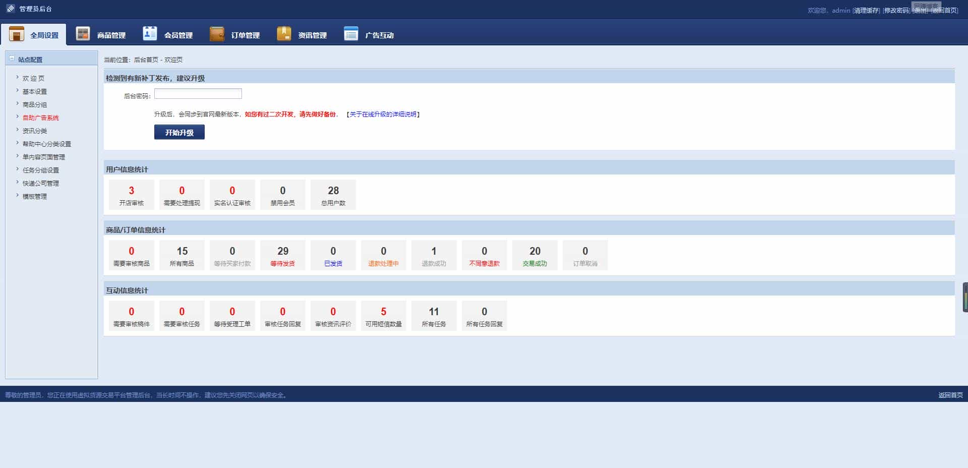968x468 pixels.
Task: Open 快递公司管理 in the sidebar
Action: (41, 183)
